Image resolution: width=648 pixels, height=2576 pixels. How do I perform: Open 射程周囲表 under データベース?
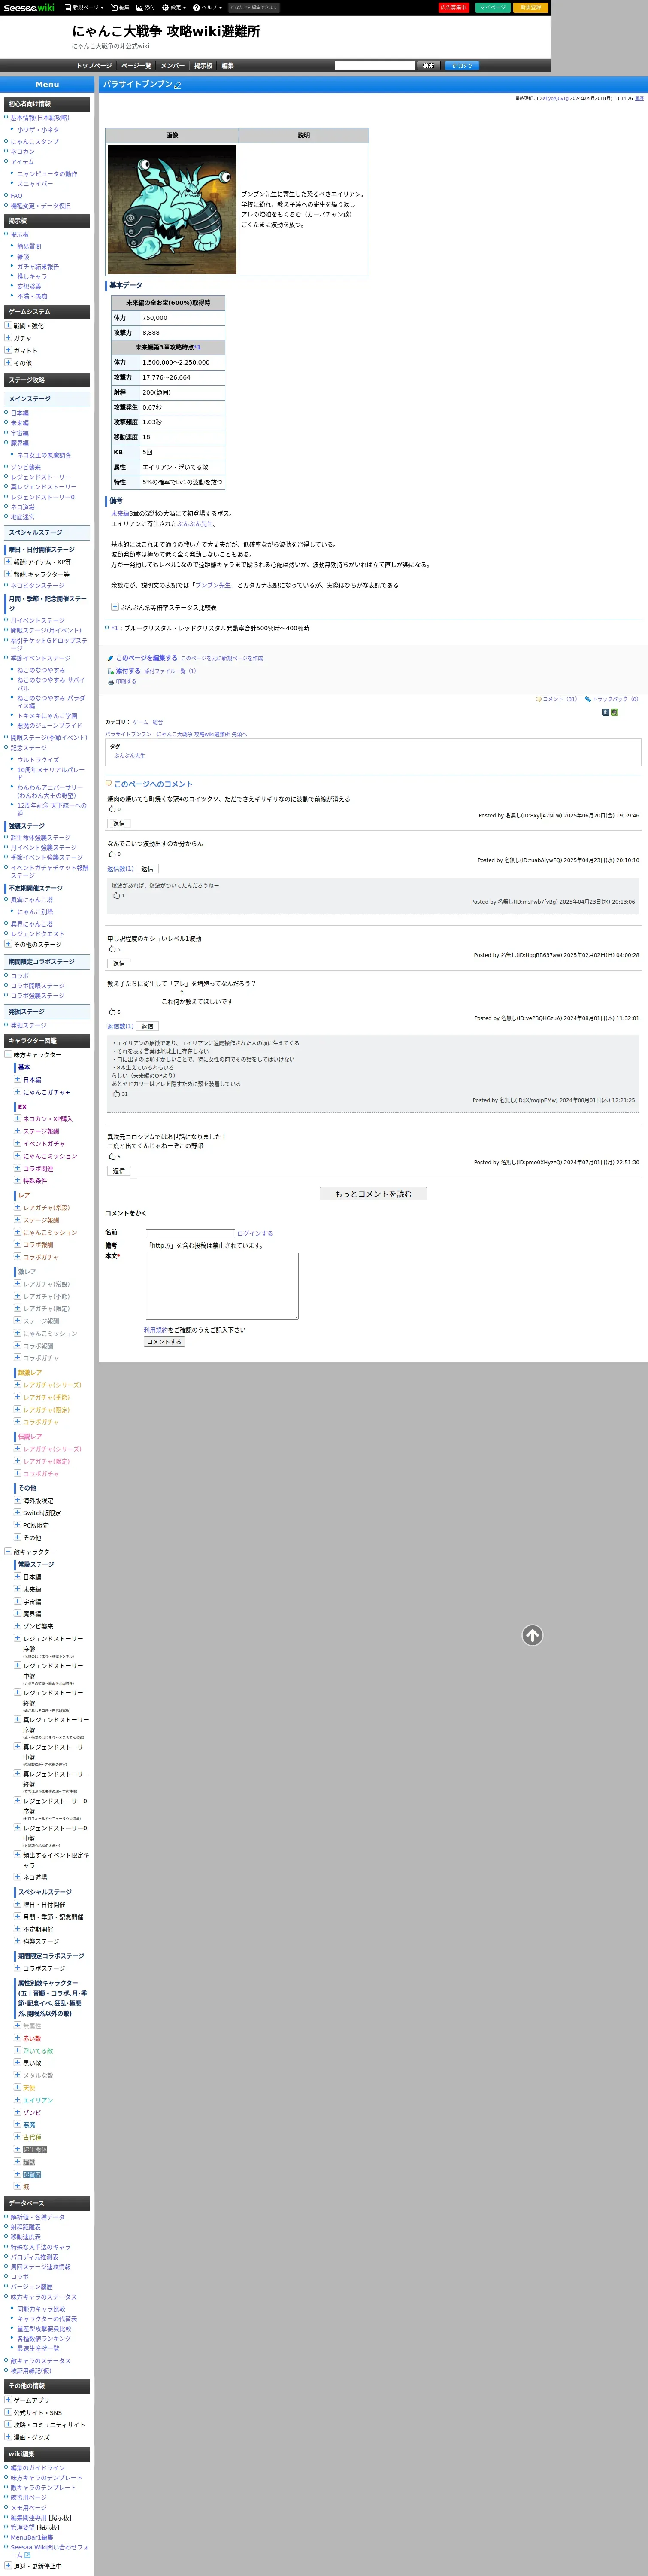(x=26, y=2227)
